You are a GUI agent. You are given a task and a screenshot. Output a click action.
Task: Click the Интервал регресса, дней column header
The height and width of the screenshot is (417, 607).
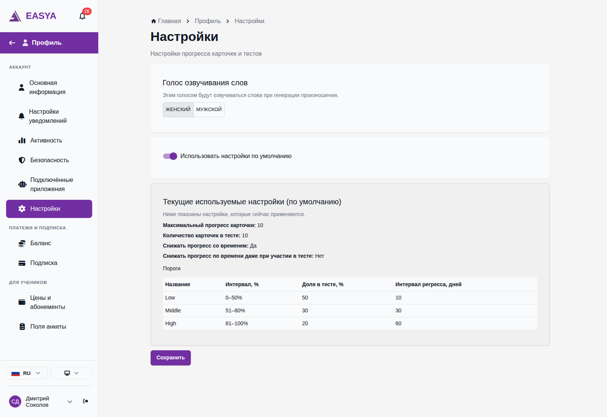[x=428, y=285]
